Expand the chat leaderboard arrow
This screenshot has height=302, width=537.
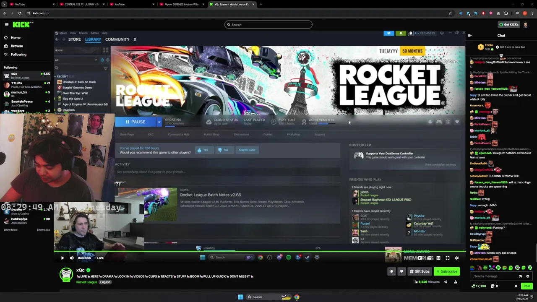(501, 55)
